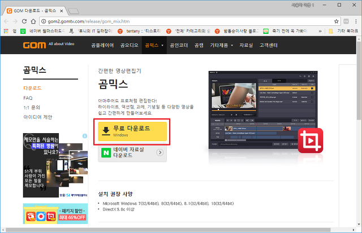362x233 pixels.
Task: Bookmark page with the star icon
Action: pyautogui.click(x=337, y=21)
